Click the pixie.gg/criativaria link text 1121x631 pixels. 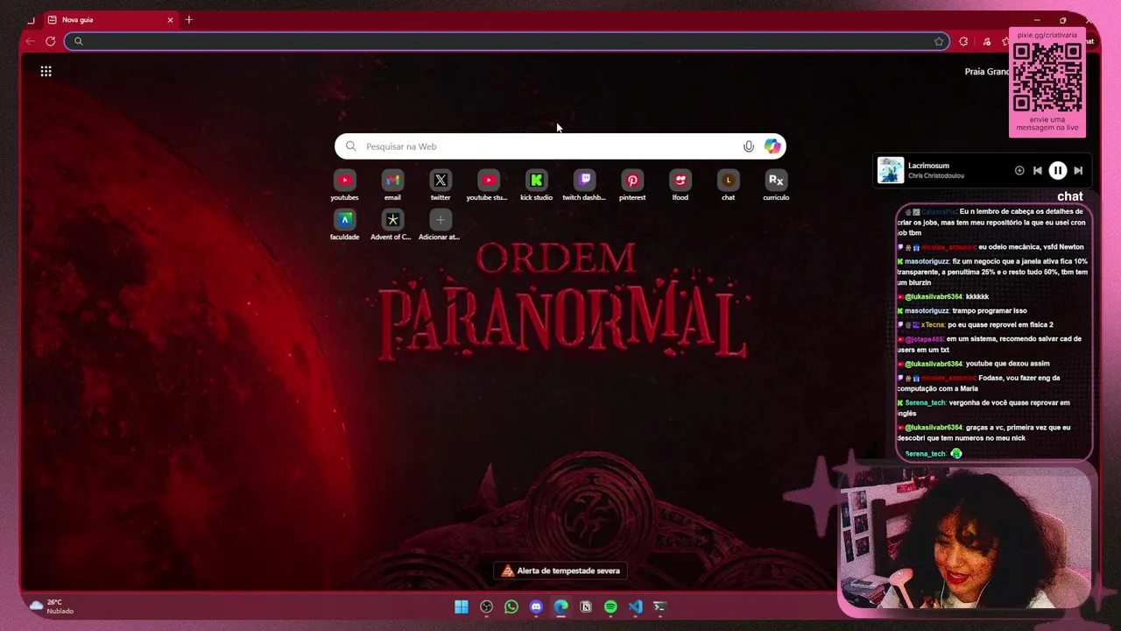coord(1047,35)
